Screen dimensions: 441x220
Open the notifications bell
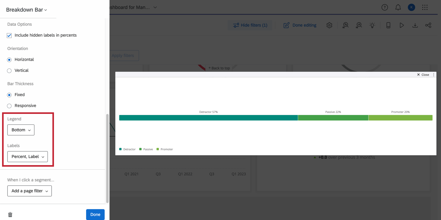pos(398,8)
